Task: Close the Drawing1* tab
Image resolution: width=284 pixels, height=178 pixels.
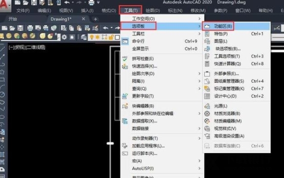Action: point(83,19)
